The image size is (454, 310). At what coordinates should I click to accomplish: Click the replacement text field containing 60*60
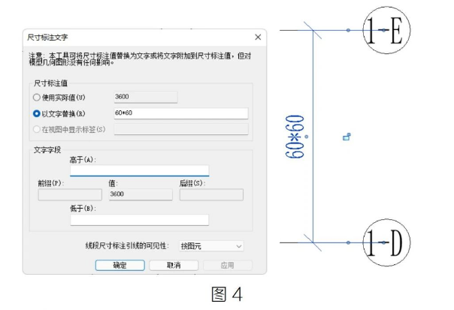(x=181, y=113)
